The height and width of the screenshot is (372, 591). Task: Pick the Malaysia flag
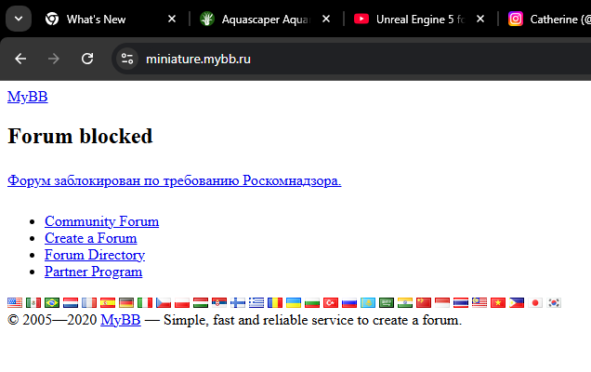pyautogui.click(x=479, y=302)
